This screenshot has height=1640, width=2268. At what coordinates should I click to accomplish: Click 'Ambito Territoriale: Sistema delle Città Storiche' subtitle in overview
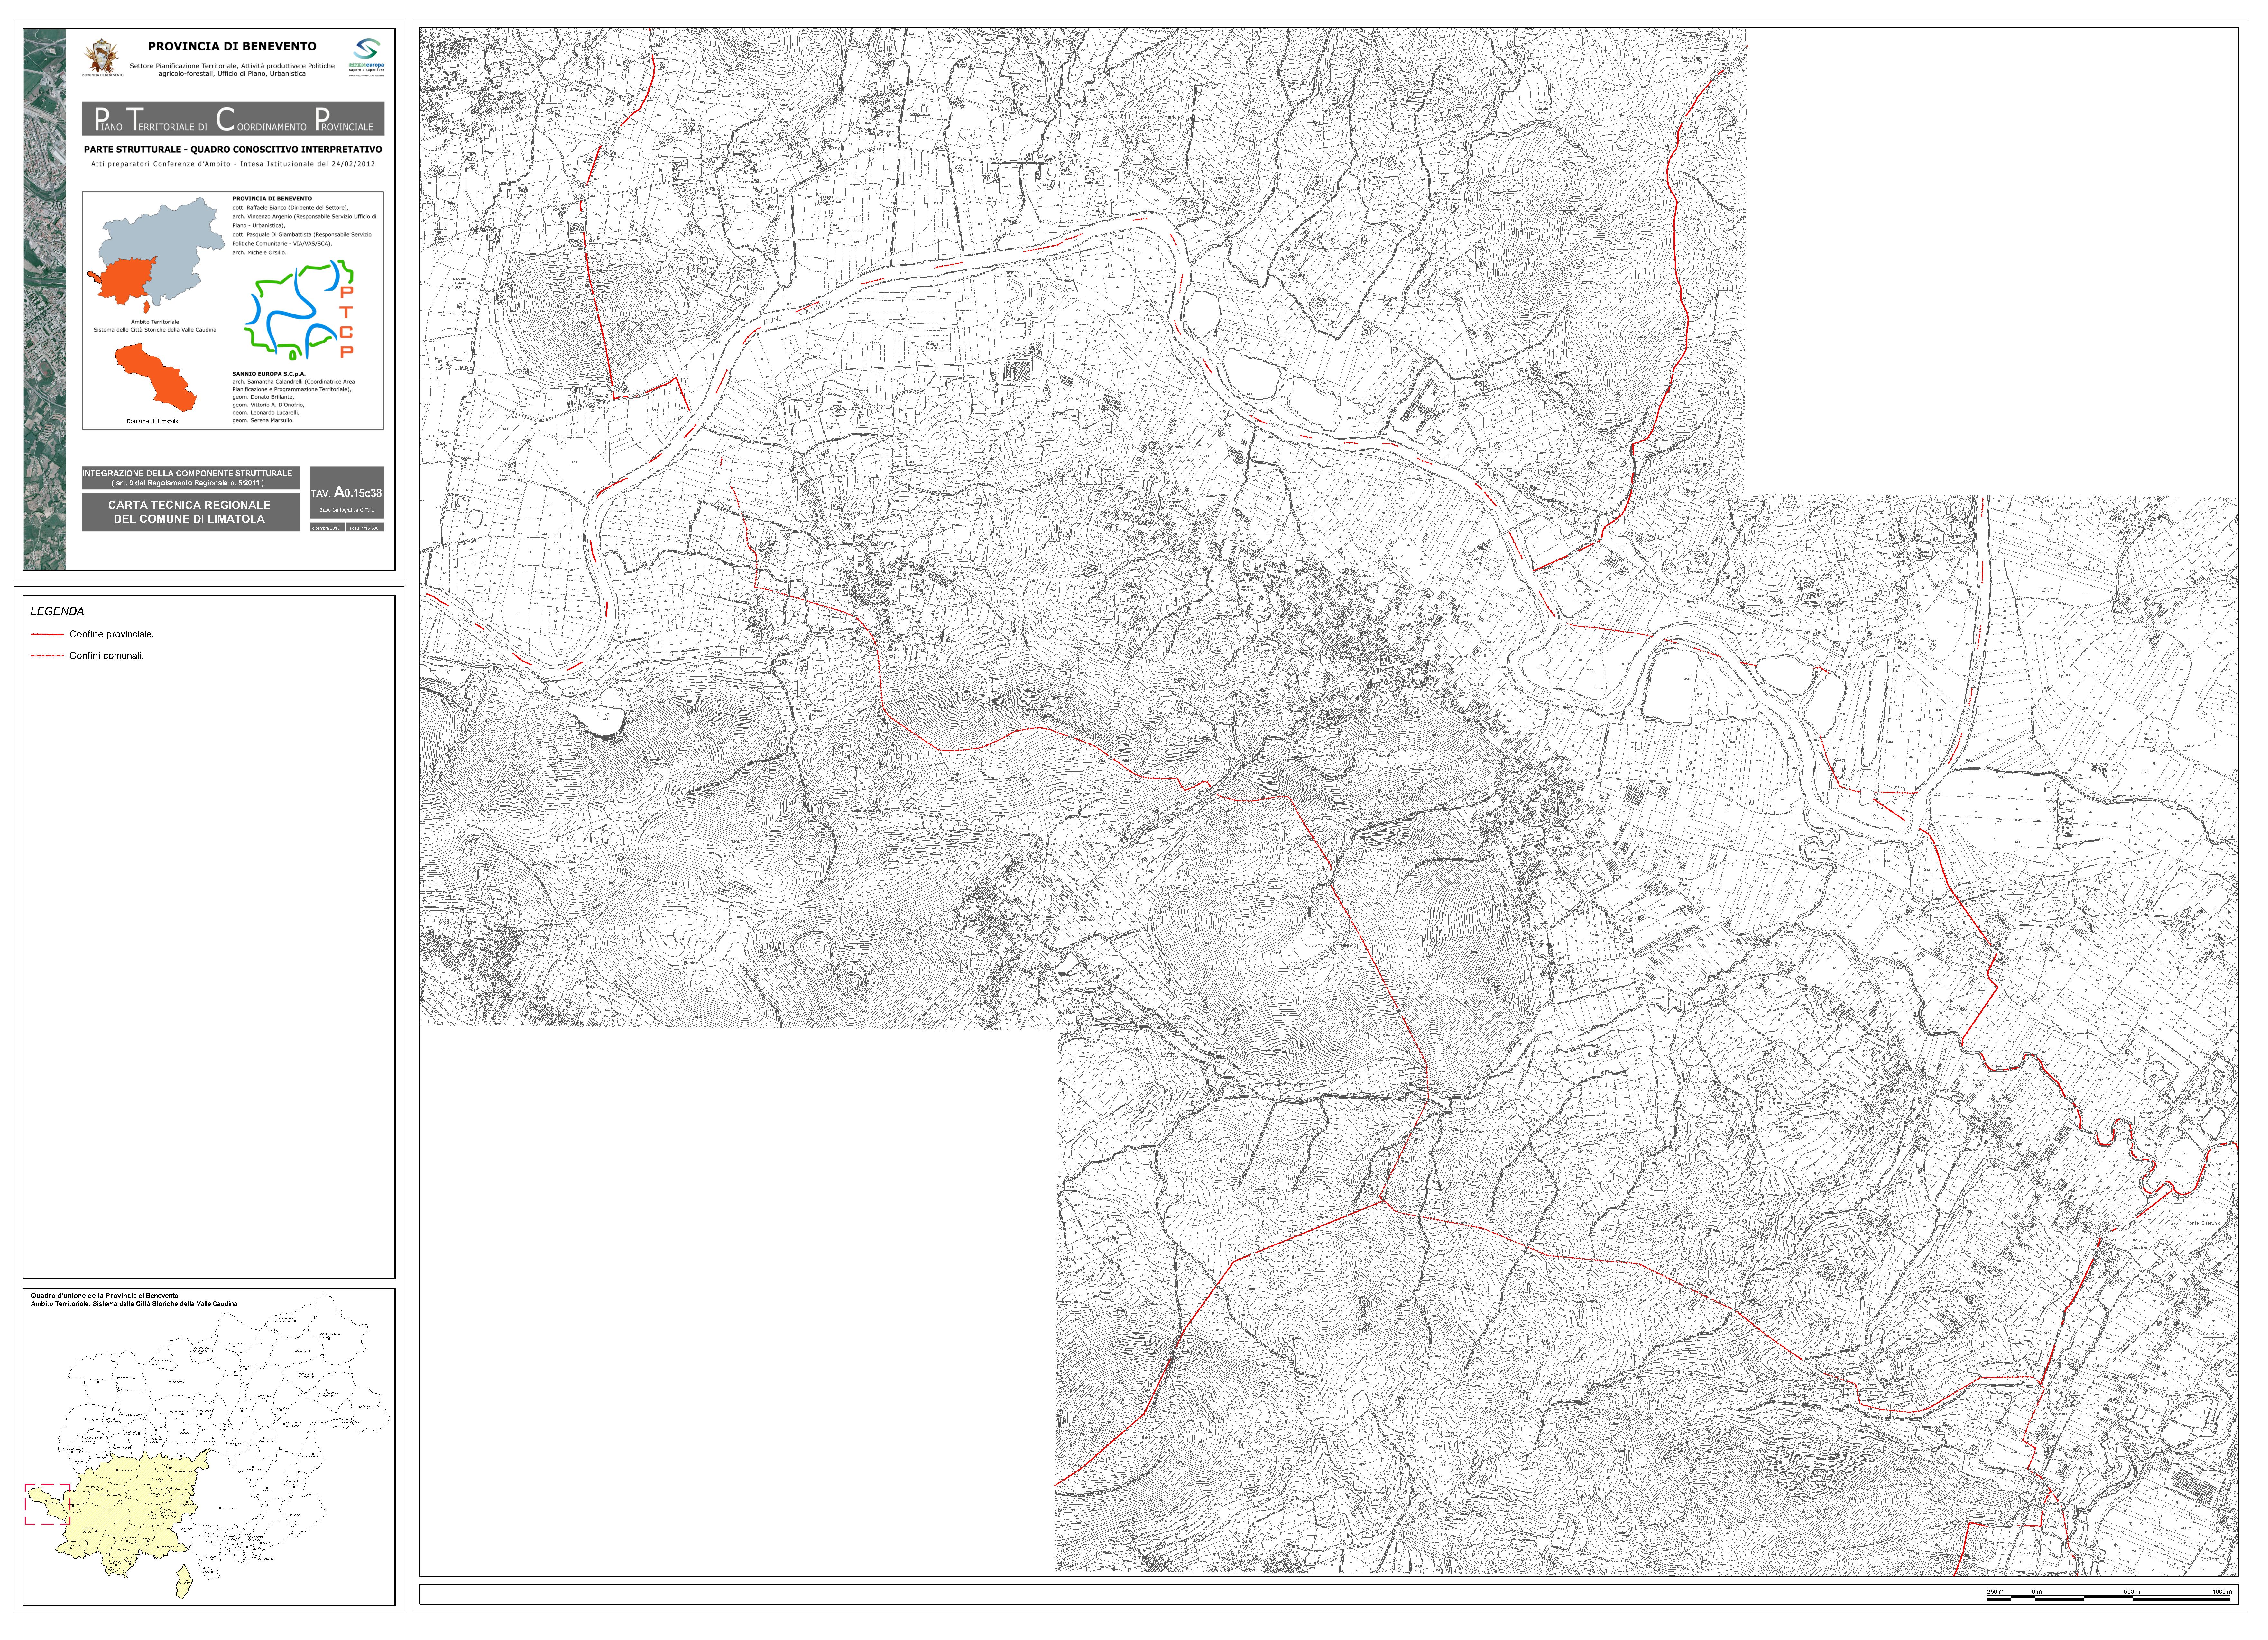134,1304
